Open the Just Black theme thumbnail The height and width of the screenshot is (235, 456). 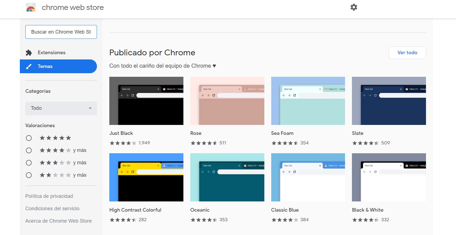[146, 101]
